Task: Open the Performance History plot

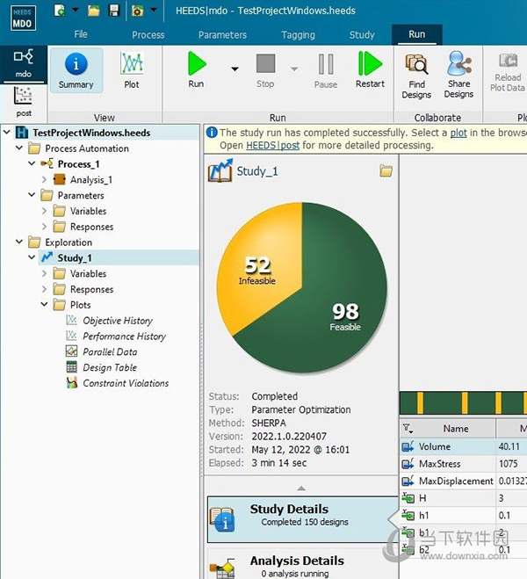Action: (x=125, y=336)
